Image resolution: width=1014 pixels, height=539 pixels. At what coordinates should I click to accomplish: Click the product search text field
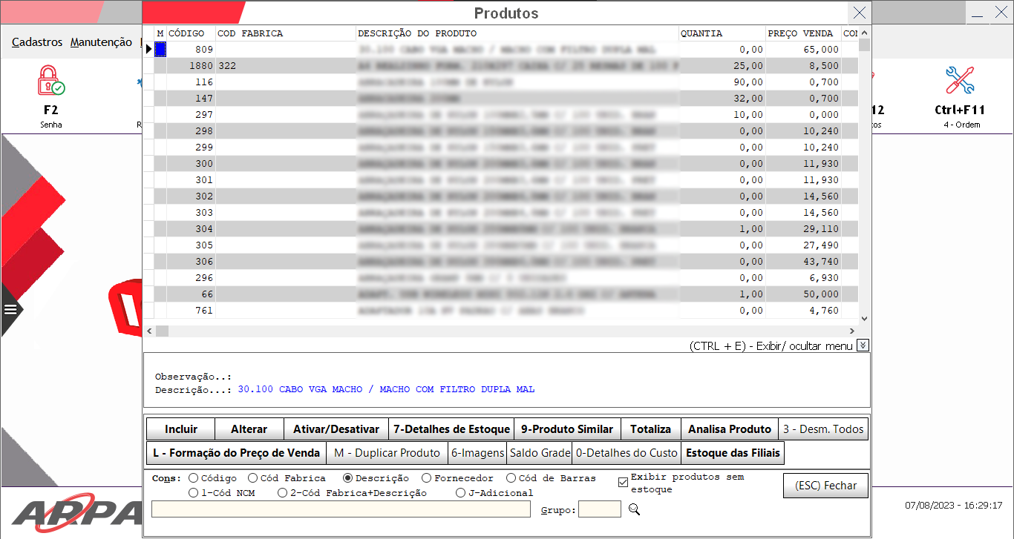tap(341, 509)
